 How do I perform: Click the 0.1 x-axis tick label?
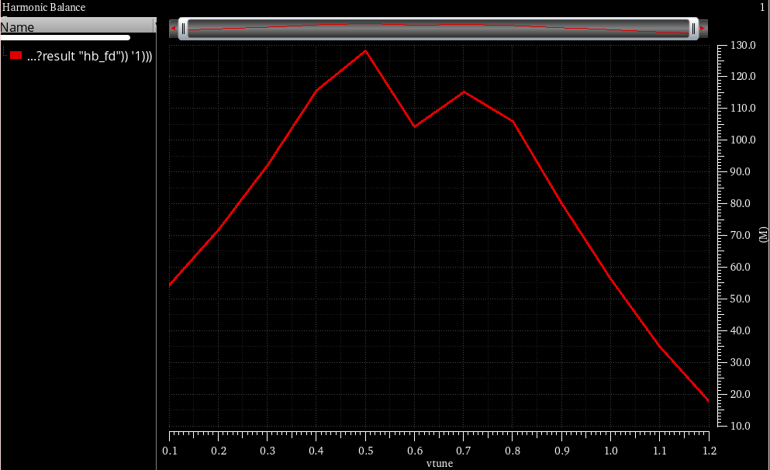(170, 451)
